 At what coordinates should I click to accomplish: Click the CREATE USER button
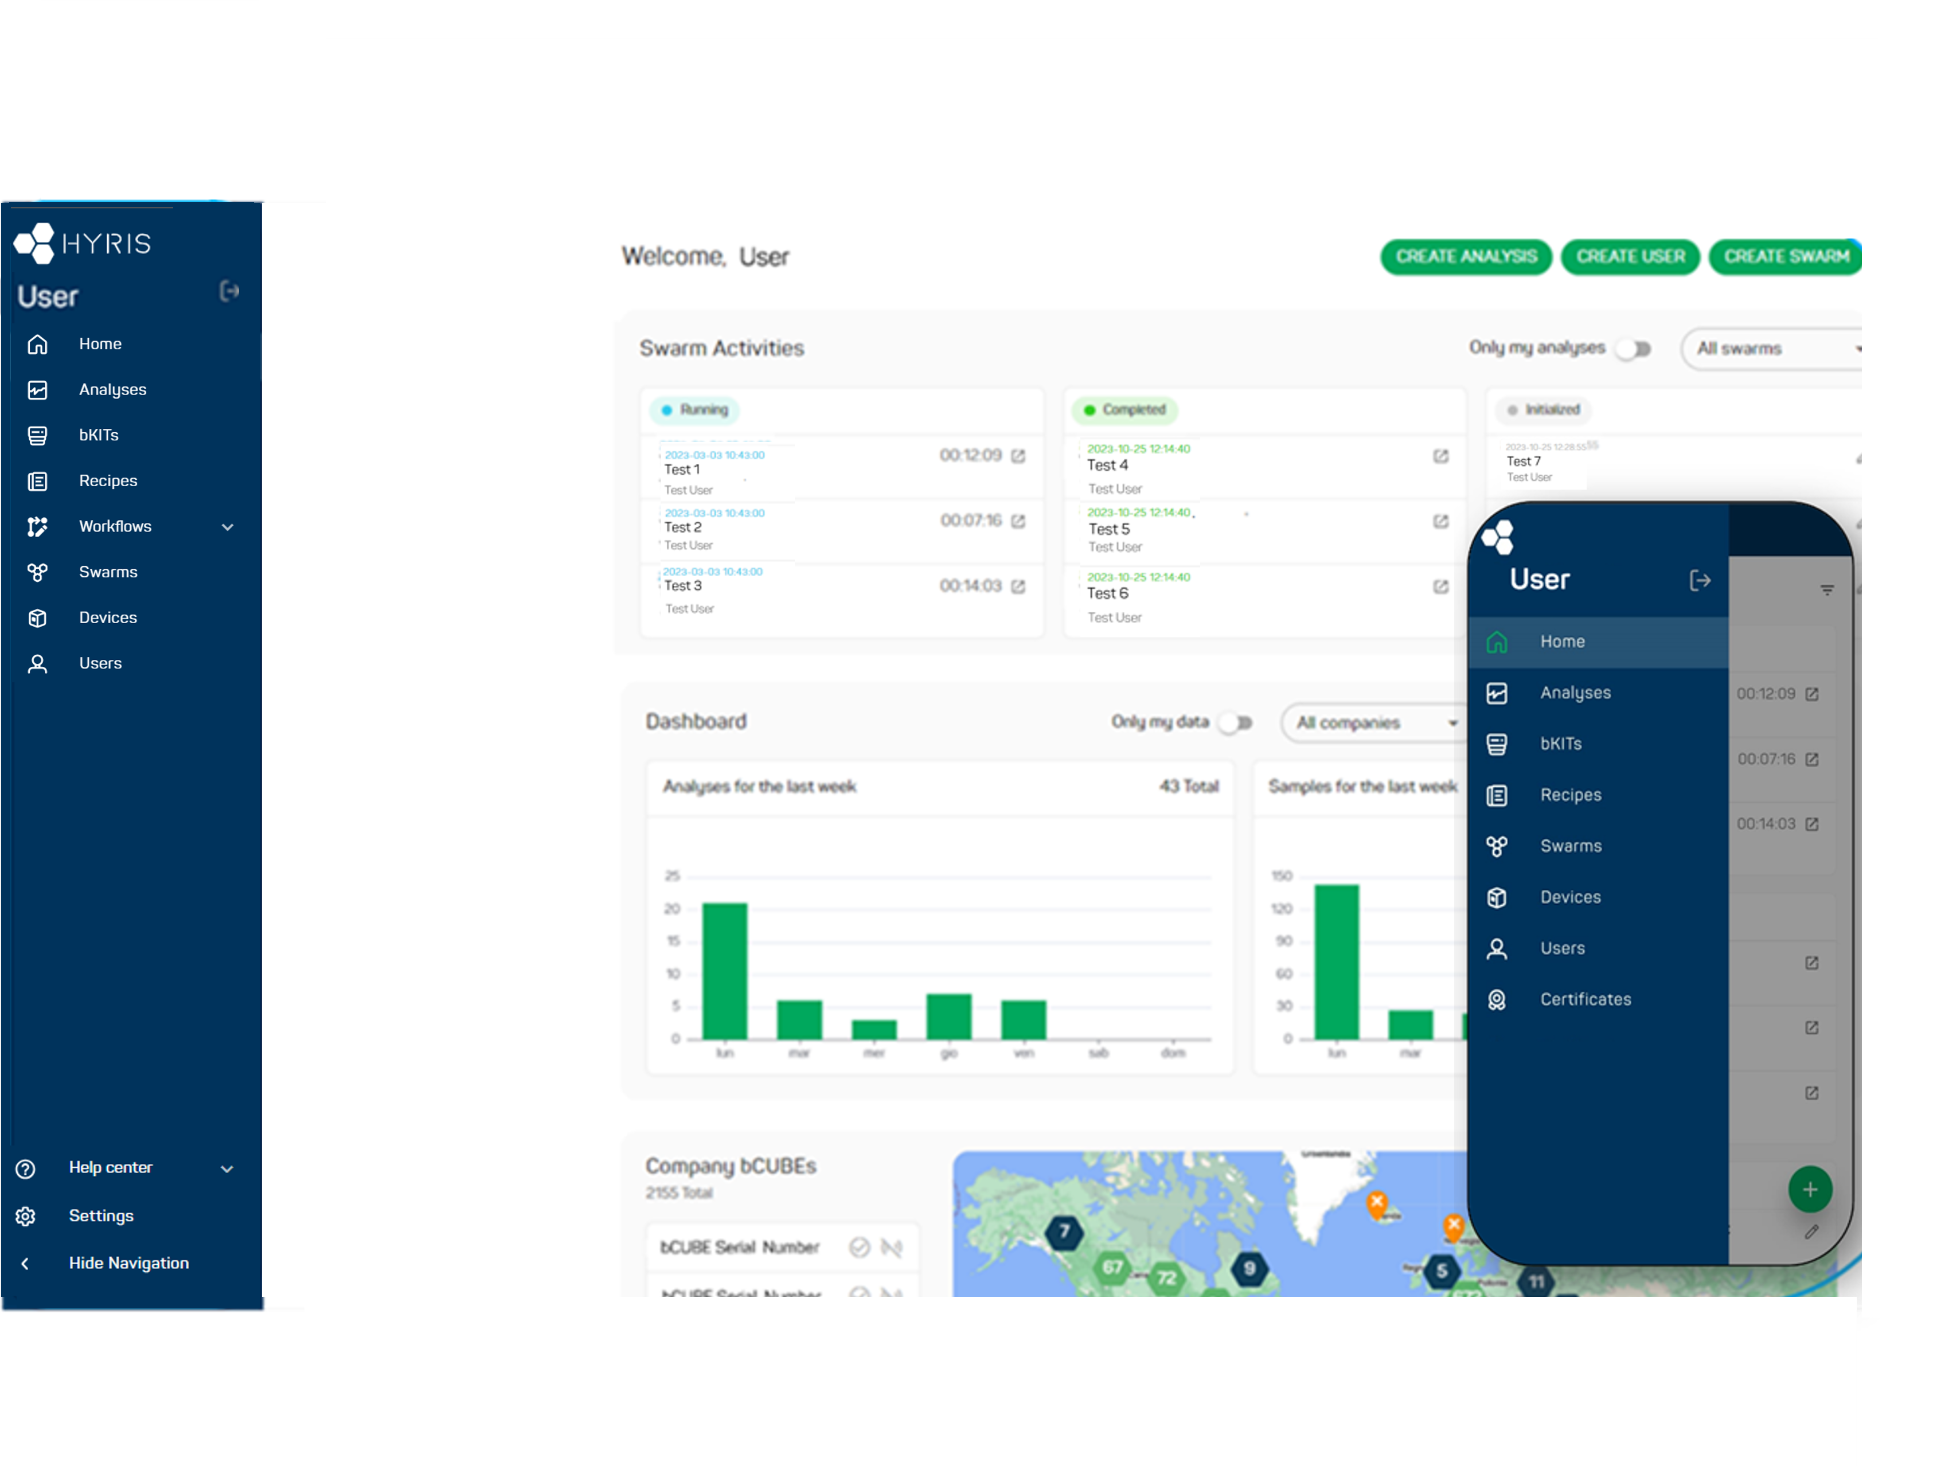(x=1630, y=257)
